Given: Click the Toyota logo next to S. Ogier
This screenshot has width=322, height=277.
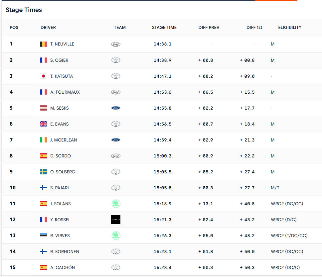Looking at the screenshot, I should (x=116, y=60).
